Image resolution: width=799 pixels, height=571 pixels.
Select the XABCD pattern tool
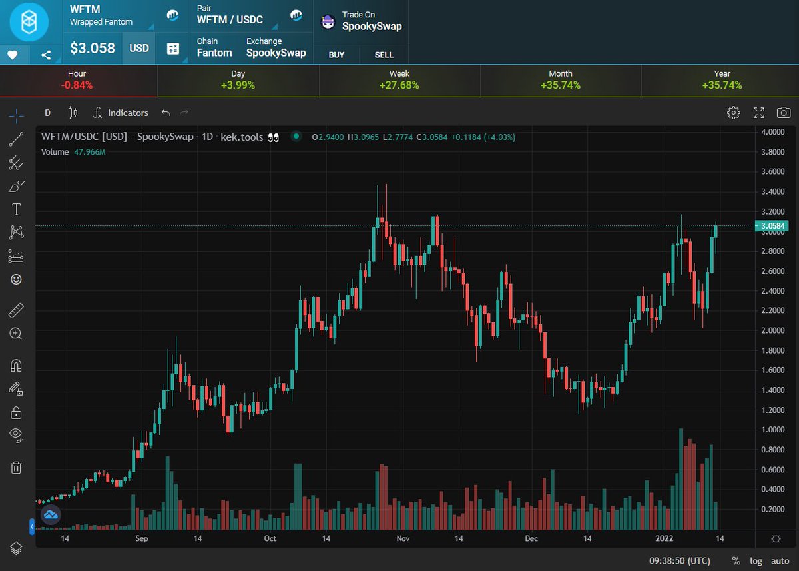click(16, 233)
